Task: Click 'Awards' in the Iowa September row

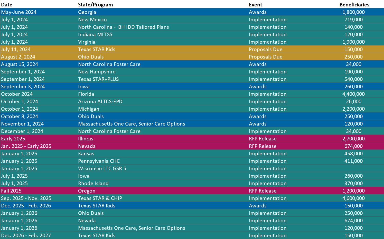Action: click(x=258, y=87)
